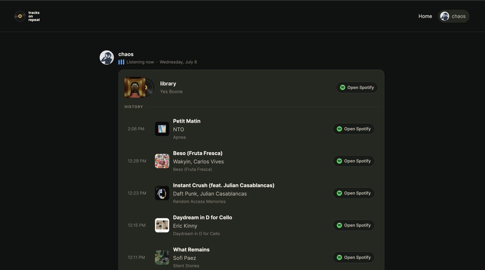485x270 pixels.
Task: Open Spotify for Daydream in D for Cello
Action: pyautogui.click(x=354, y=225)
